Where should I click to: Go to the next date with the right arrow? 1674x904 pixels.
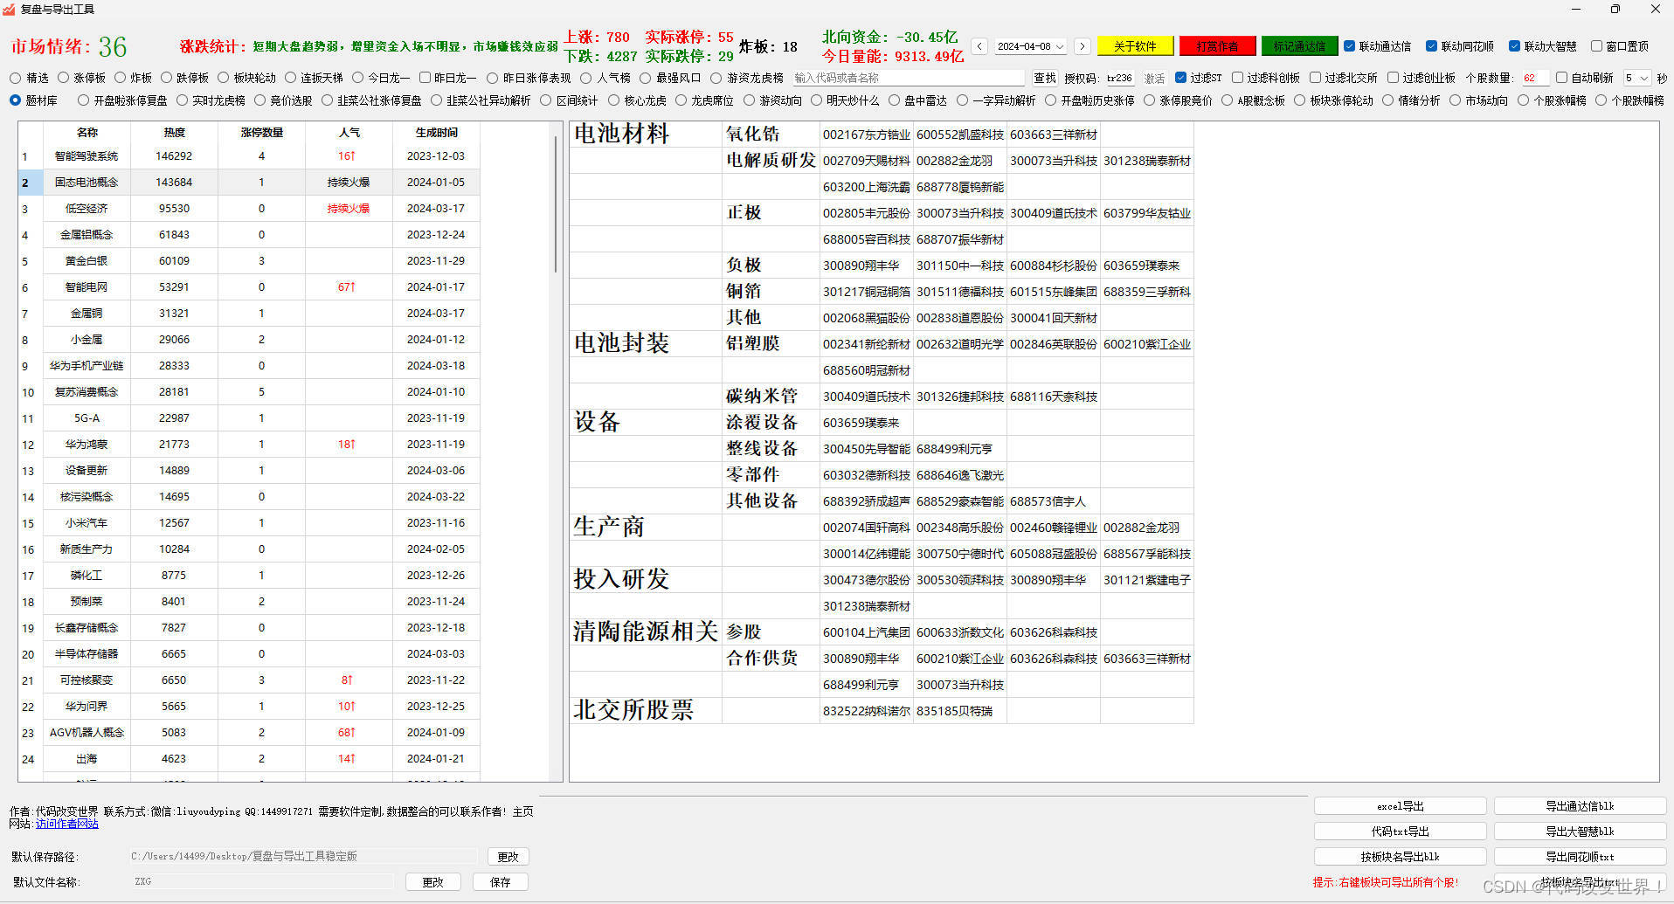click(x=1083, y=46)
